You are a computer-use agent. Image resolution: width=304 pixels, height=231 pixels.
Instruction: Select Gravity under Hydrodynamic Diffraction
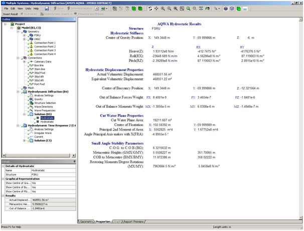pos(38,99)
